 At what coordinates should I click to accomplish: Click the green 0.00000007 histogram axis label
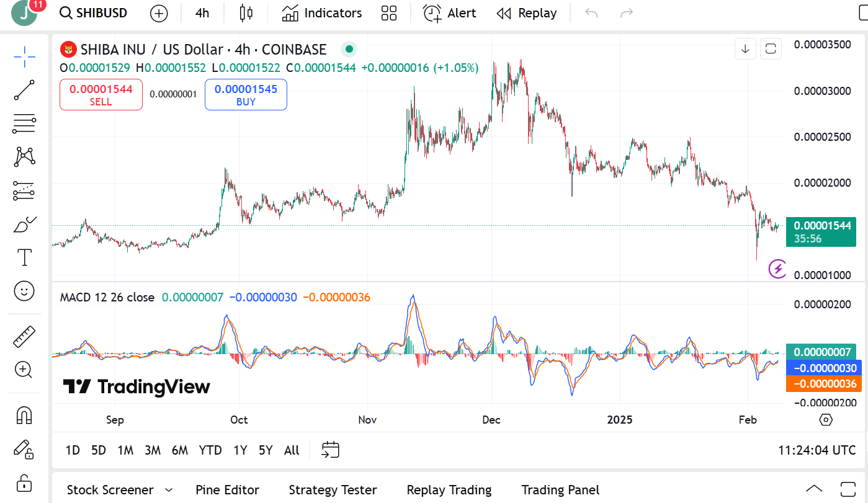821,352
